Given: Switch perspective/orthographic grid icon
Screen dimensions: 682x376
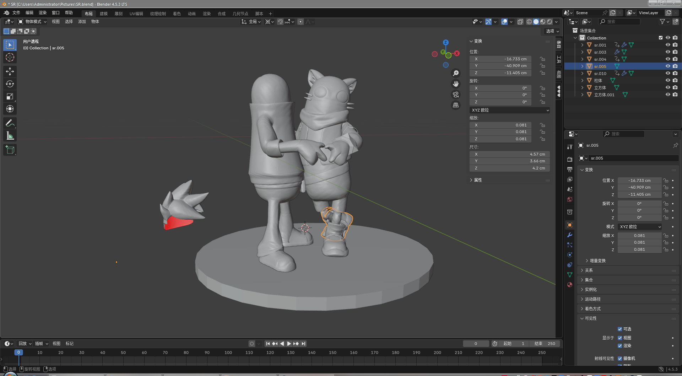Looking at the screenshot, I should point(456,105).
